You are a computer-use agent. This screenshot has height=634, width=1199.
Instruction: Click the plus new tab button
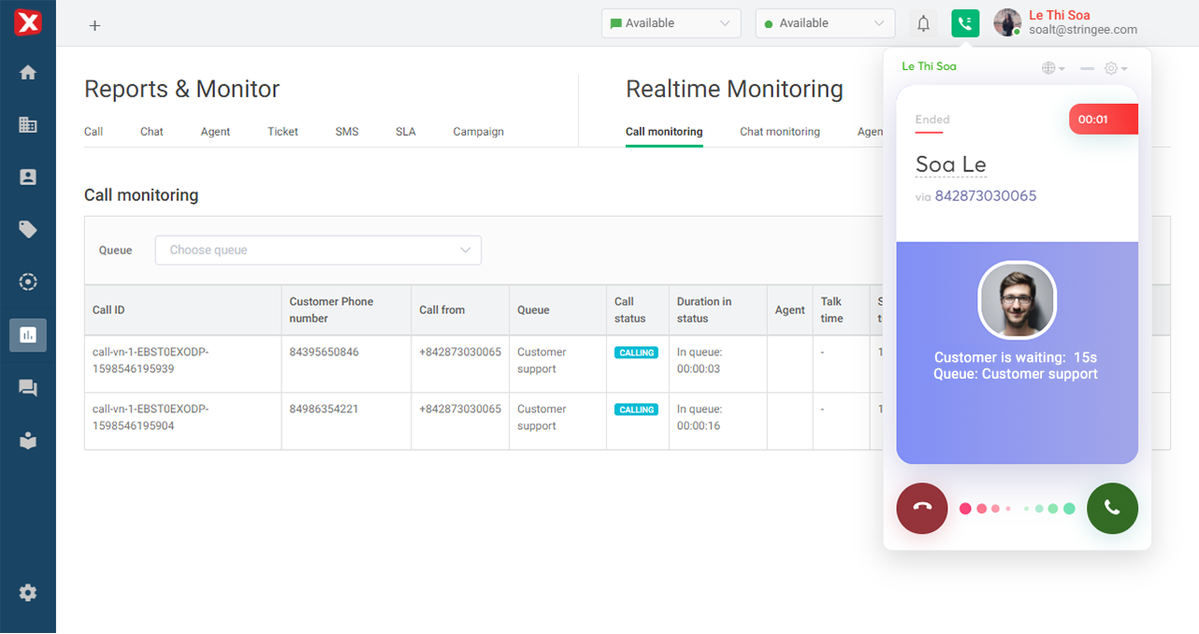[x=94, y=25]
